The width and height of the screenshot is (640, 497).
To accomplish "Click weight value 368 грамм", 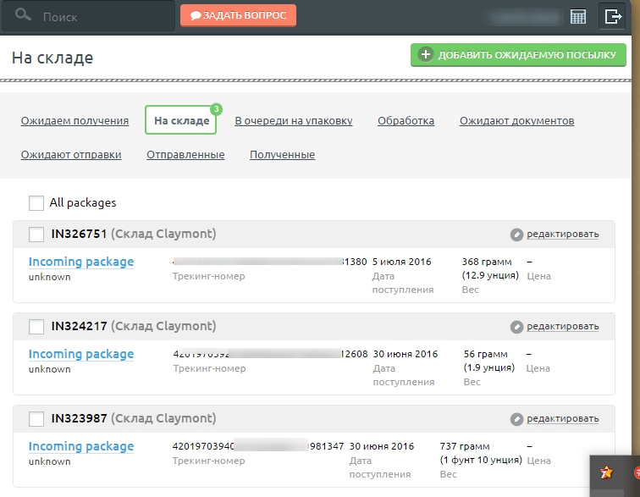I will (x=487, y=262).
